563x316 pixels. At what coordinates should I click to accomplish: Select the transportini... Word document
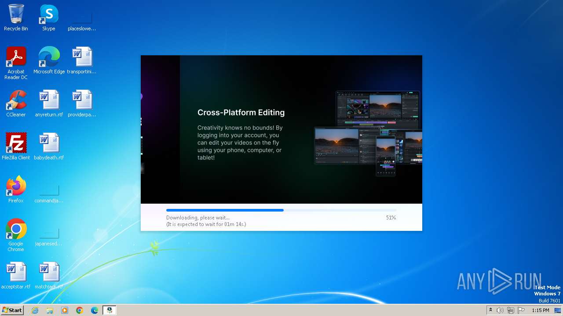(82, 60)
